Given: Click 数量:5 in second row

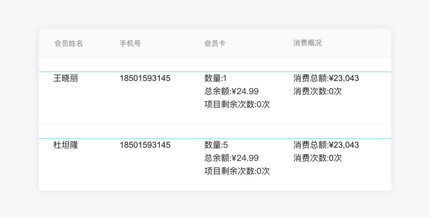Looking at the screenshot, I should (x=216, y=145).
